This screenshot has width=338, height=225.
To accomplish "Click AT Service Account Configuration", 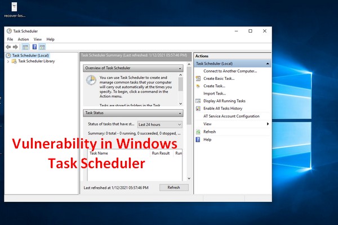I will point(232,116).
